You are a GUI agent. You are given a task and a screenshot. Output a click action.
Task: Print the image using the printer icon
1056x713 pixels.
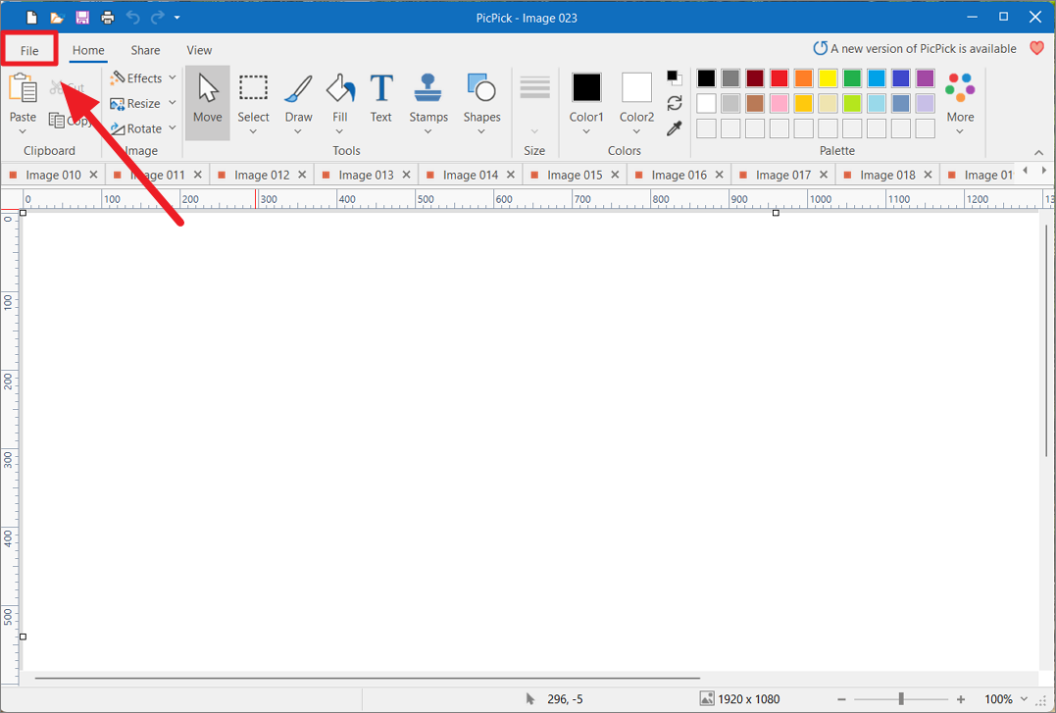pyautogui.click(x=108, y=18)
